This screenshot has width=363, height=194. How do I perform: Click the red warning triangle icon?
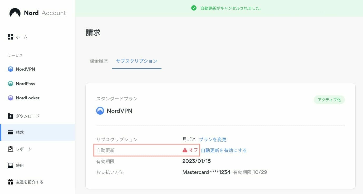click(185, 150)
